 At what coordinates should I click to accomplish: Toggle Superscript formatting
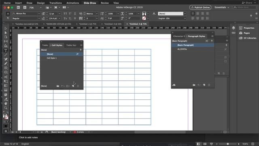click(x=70, y=13)
